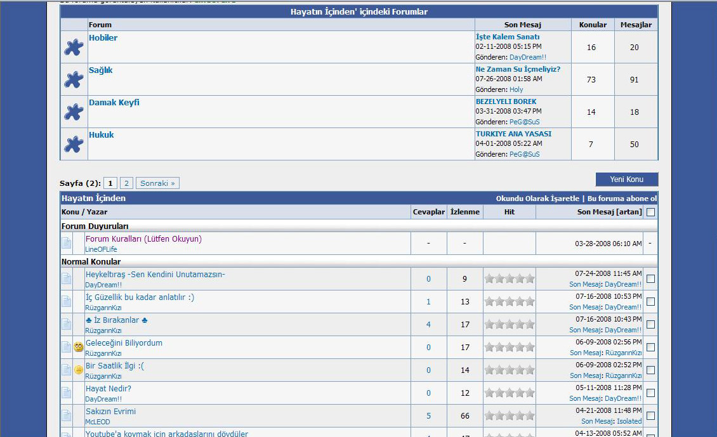Check the box for Heykeltıraş thread
The height and width of the screenshot is (437, 717).
click(x=650, y=278)
